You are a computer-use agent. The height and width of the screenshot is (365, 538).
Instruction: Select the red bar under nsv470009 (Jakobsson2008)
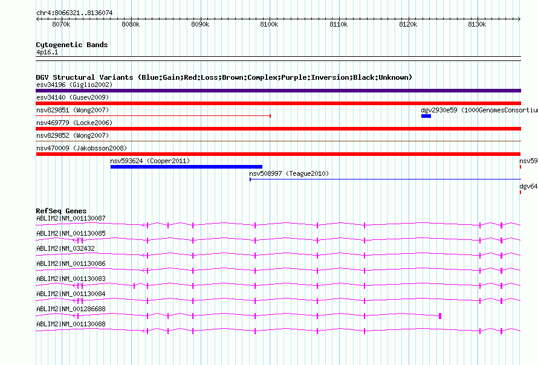pyautogui.click(x=278, y=154)
